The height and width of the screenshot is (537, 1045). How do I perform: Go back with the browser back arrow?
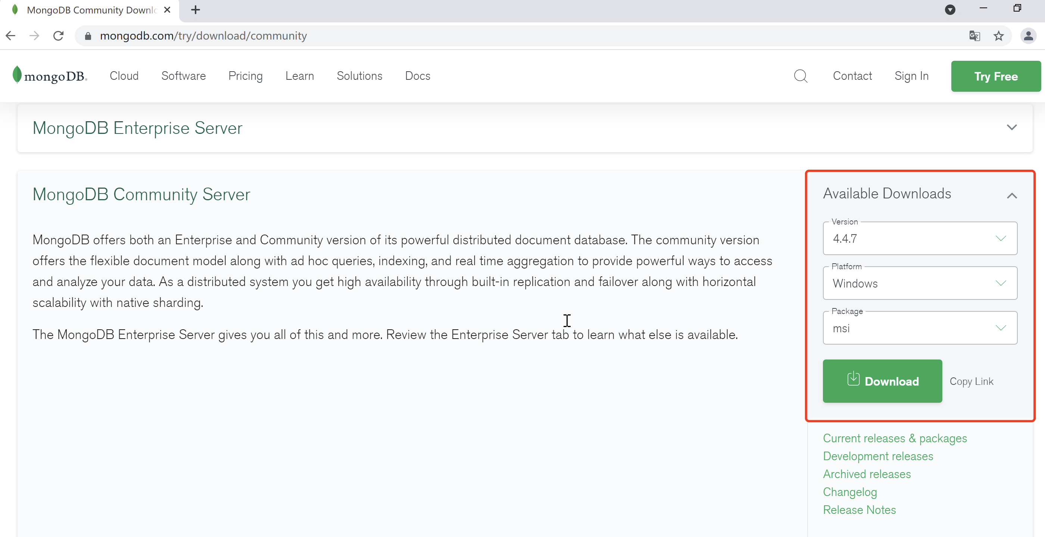pyautogui.click(x=11, y=36)
